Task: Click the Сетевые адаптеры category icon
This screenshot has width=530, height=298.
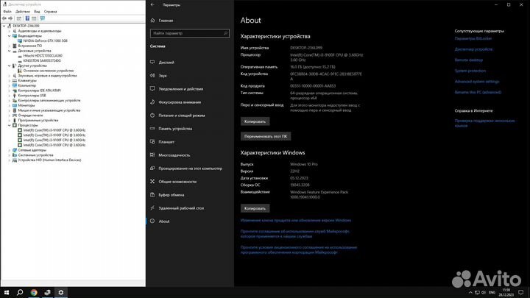Action: pos(15,150)
